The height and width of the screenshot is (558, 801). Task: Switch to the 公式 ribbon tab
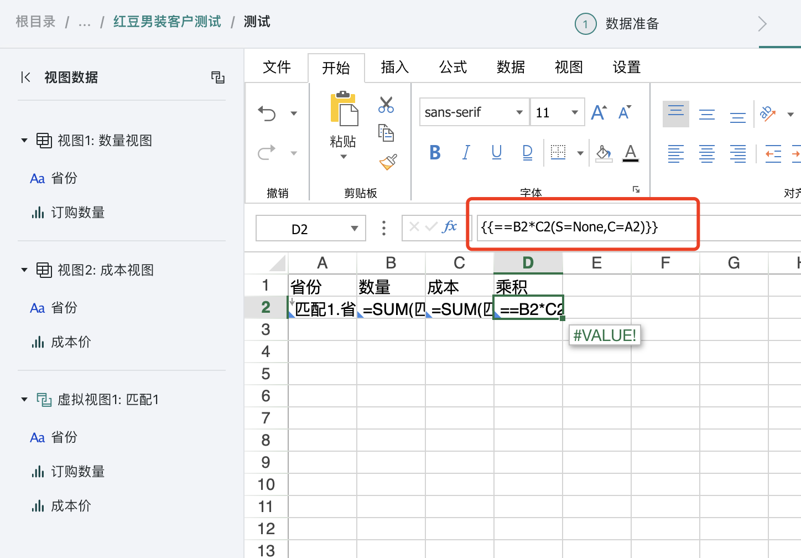click(452, 67)
